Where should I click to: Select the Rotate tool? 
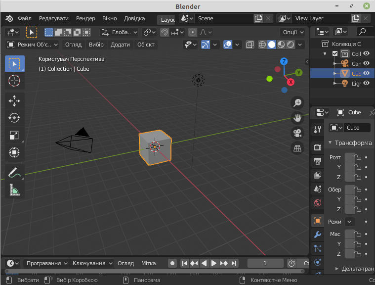coord(15,118)
